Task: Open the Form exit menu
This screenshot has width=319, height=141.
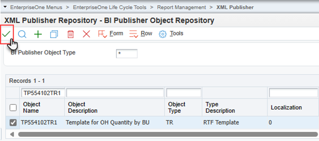Action: pos(110,34)
